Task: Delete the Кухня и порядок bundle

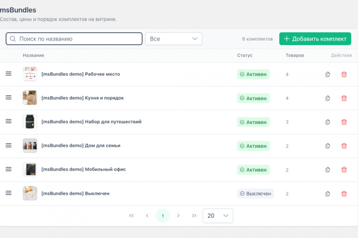Action: [344, 98]
